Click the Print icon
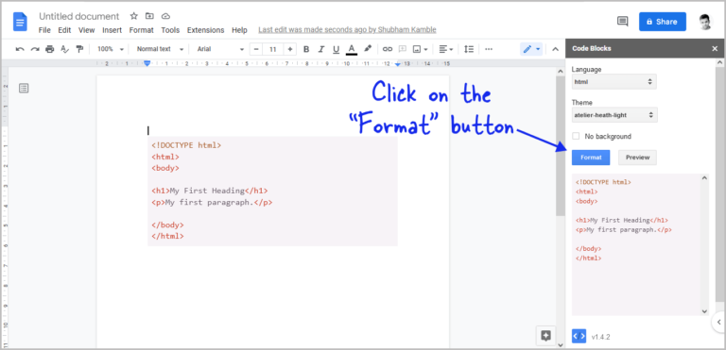726x350 pixels. (x=49, y=49)
